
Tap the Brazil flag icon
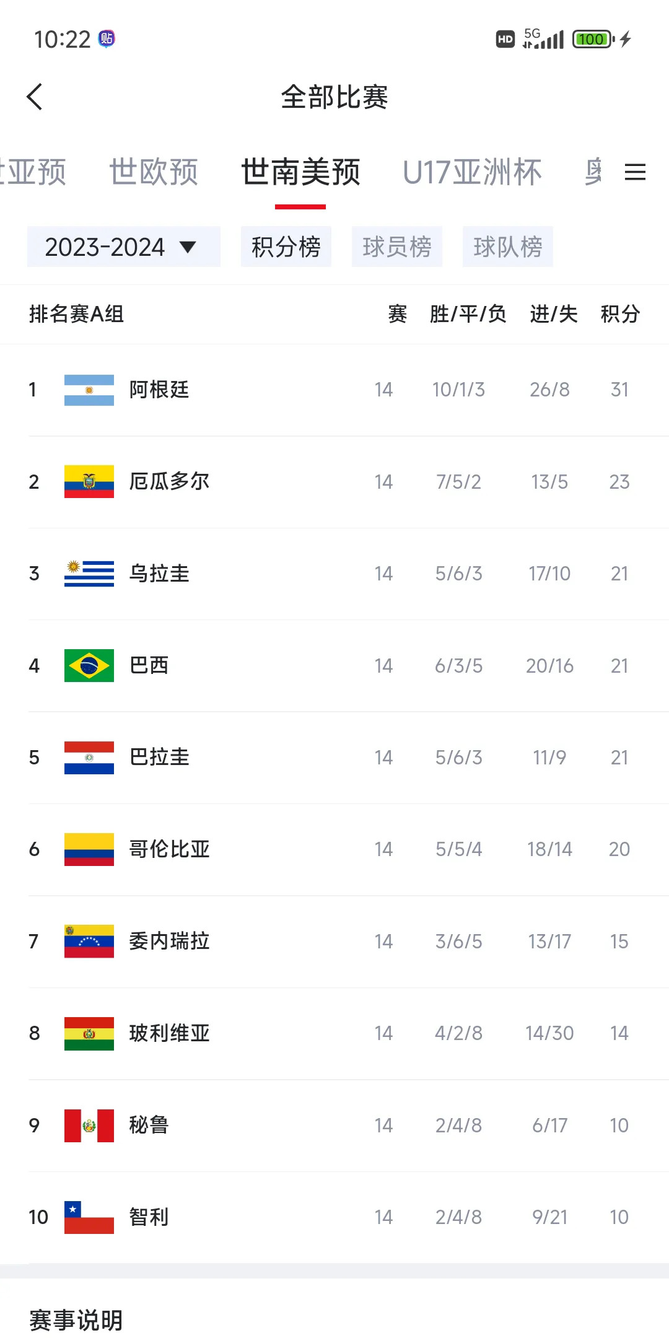89,665
